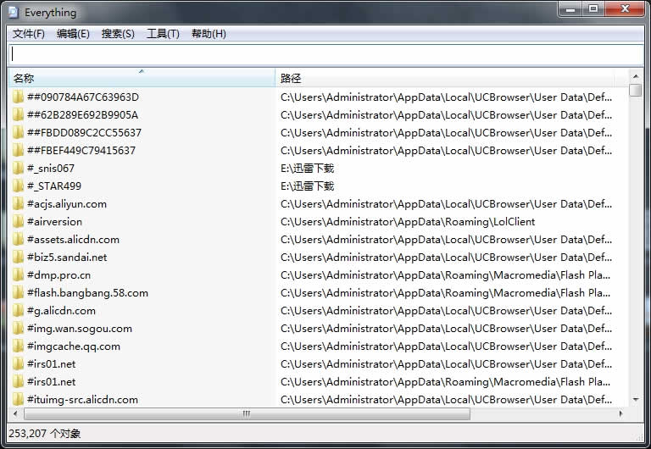651x449 pixels.
Task: Click horizontal scrollbar right arrow
Action: coord(620,413)
